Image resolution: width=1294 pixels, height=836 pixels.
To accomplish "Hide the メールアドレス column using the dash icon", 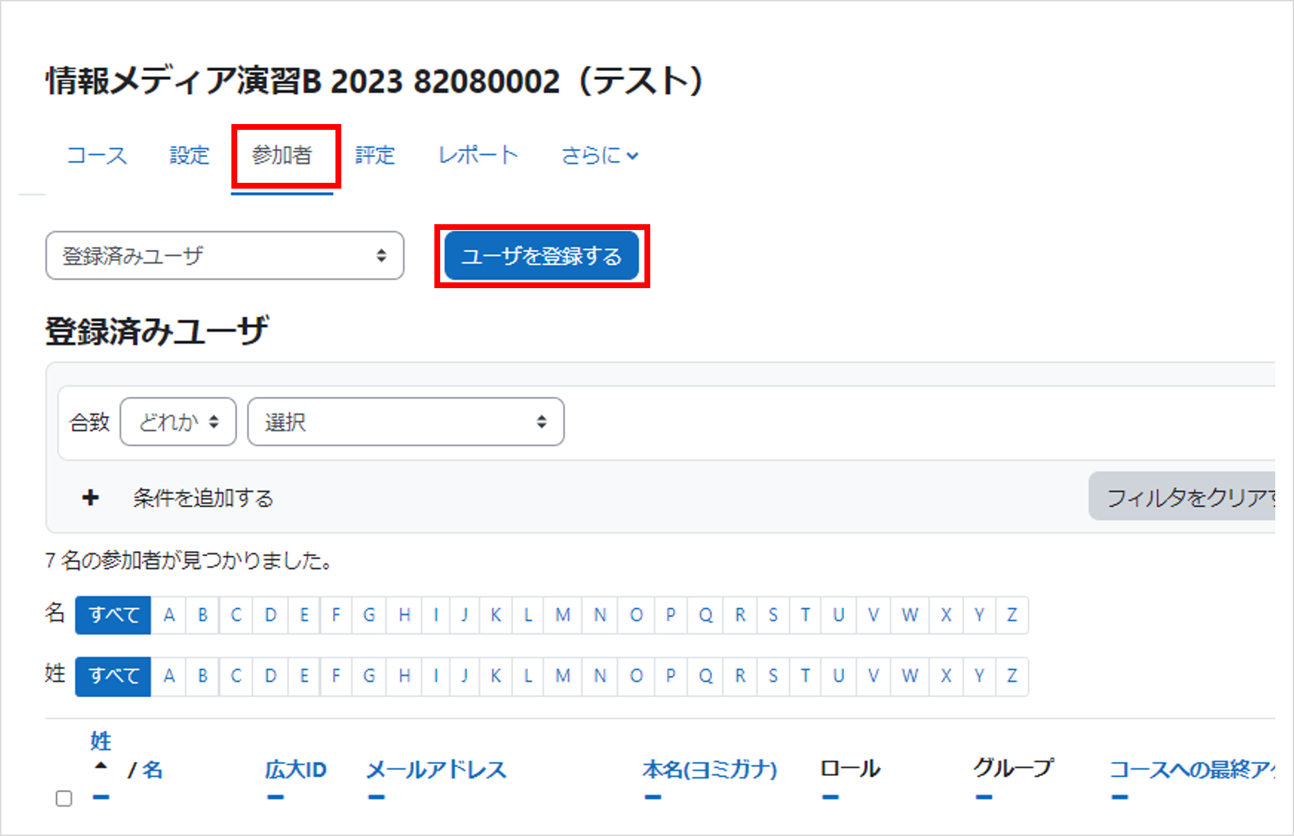I will pyautogui.click(x=376, y=797).
